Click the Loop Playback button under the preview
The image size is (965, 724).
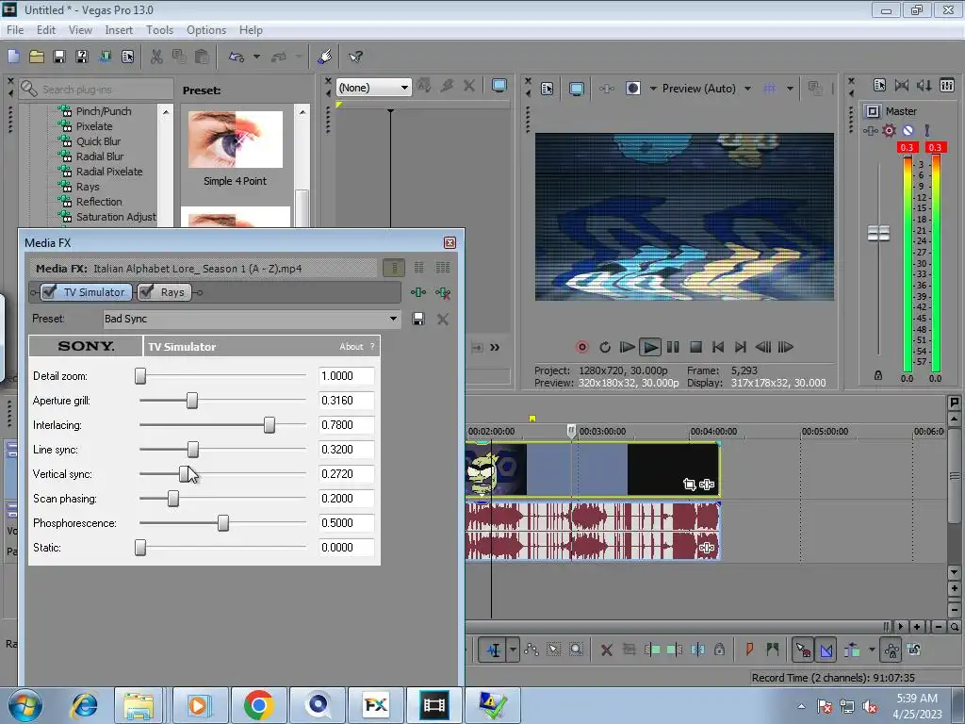[x=605, y=347]
